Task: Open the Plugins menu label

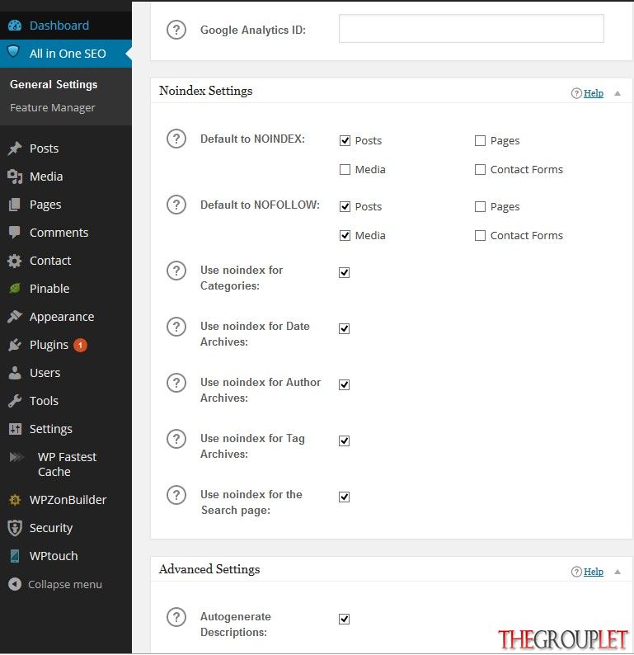Action: (x=49, y=345)
